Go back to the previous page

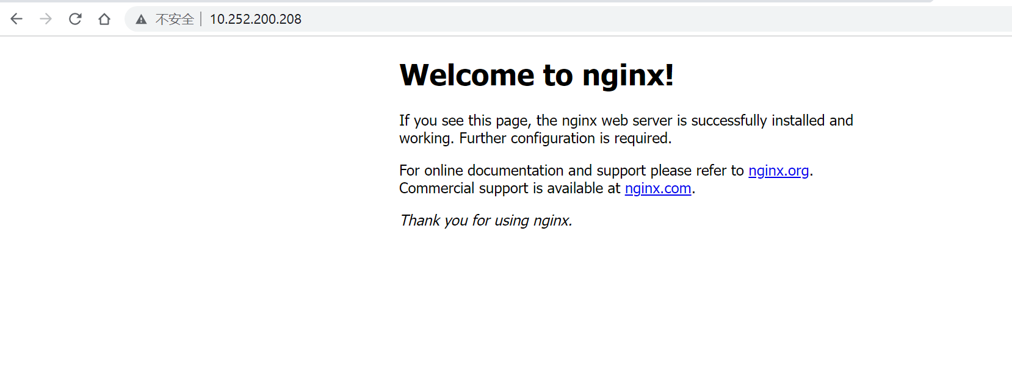(x=16, y=19)
